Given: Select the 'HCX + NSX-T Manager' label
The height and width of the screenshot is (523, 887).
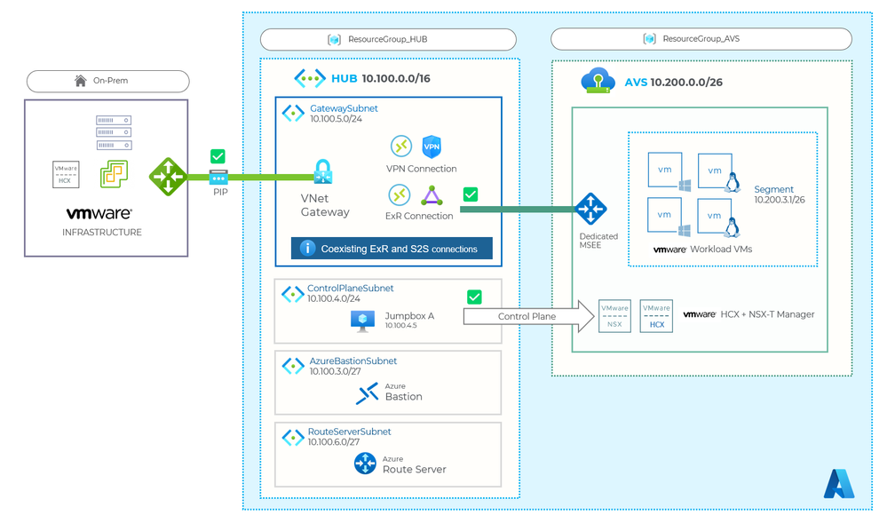Looking at the screenshot, I should (768, 314).
